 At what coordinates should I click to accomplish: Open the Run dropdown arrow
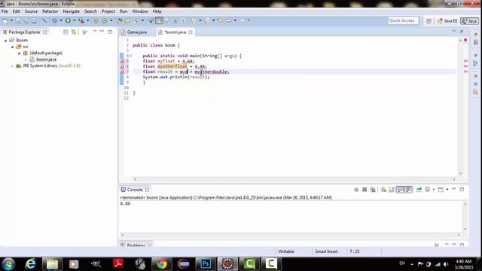point(74,20)
